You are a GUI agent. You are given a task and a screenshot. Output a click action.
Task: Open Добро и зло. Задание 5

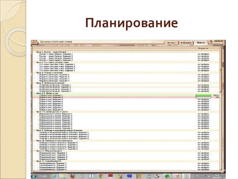(51, 104)
